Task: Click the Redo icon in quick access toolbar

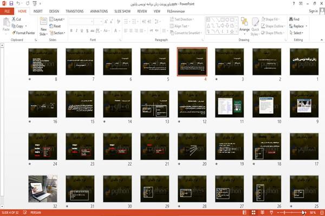Action: pyautogui.click(x=28, y=4)
